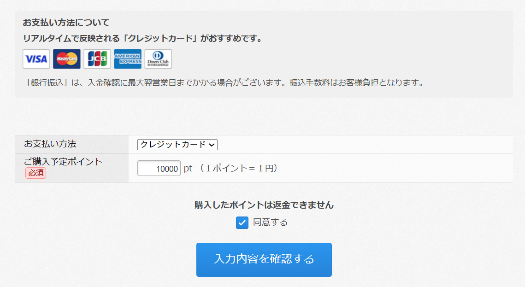This screenshot has height=287, width=525.
Task: Click the 1ポイント＝1円 rate note
Action: coord(239,169)
